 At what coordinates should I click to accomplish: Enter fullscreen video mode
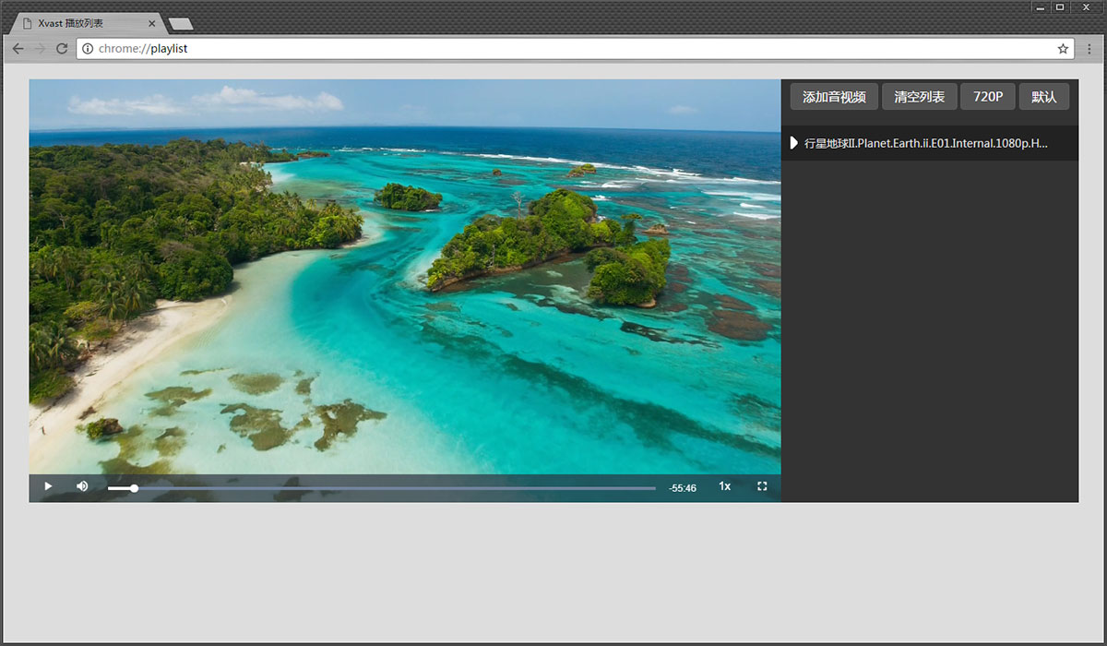(x=762, y=486)
